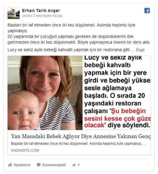Click the Facebook logo icon
Screen dimensions: 158x174
(x=147, y=11)
